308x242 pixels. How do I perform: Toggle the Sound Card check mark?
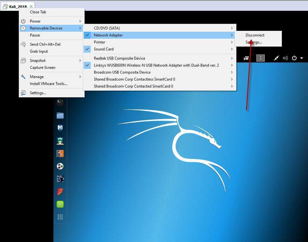pos(87,49)
